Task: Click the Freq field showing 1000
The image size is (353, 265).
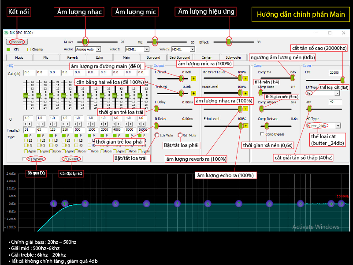Action: [x=93, y=130]
